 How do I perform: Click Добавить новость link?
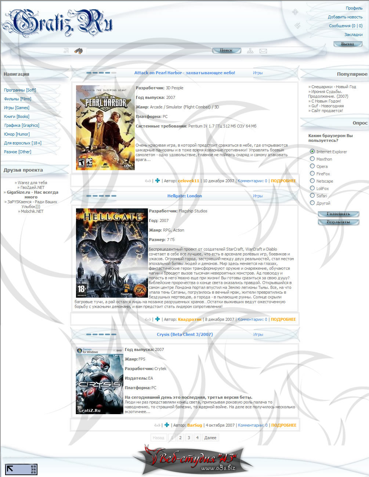(345, 17)
